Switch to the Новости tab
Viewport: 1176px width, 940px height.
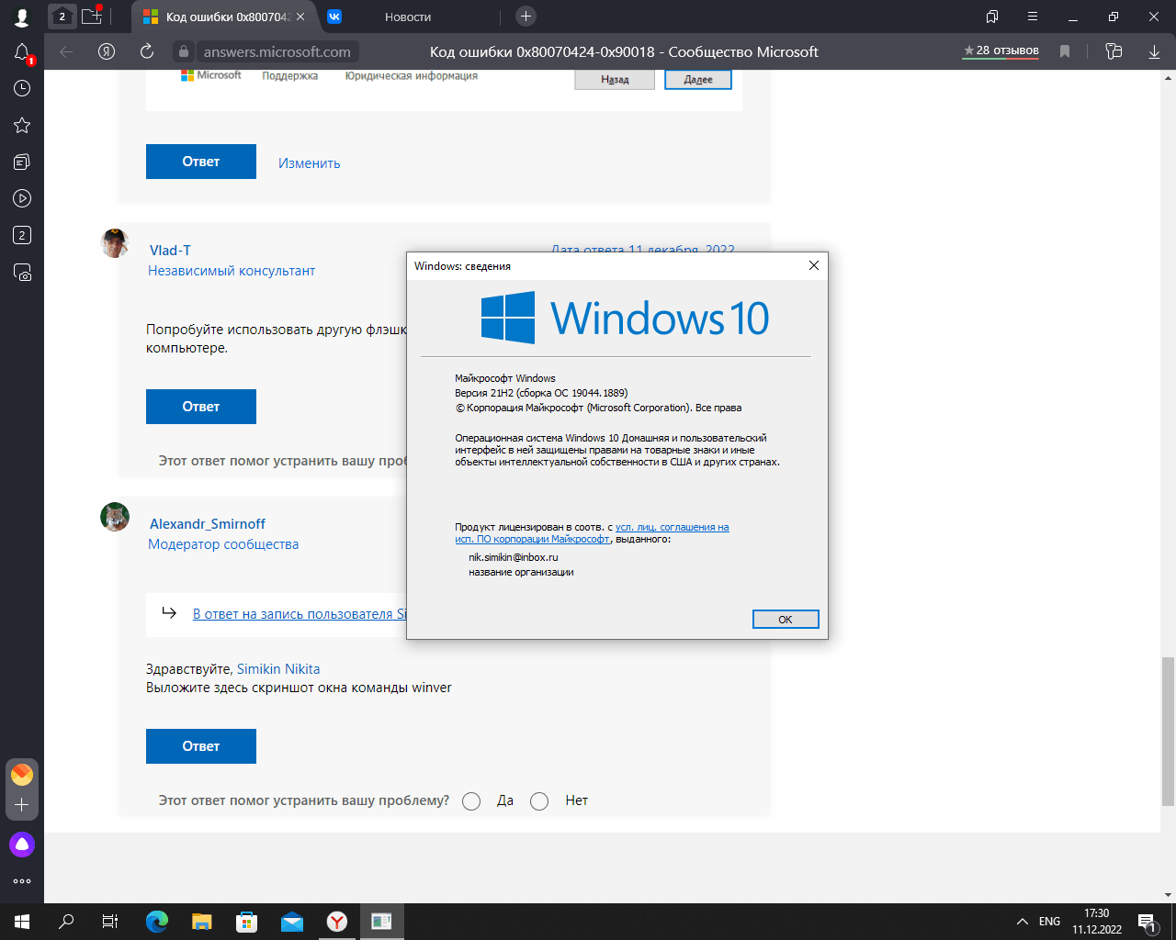click(408, 17)
